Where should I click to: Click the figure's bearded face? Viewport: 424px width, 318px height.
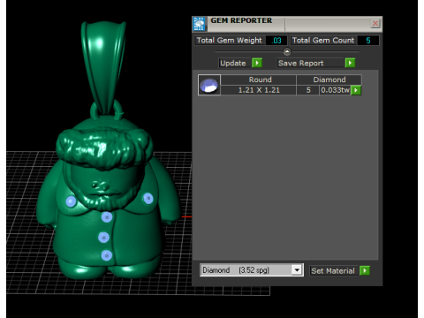(x=103, y=187)
